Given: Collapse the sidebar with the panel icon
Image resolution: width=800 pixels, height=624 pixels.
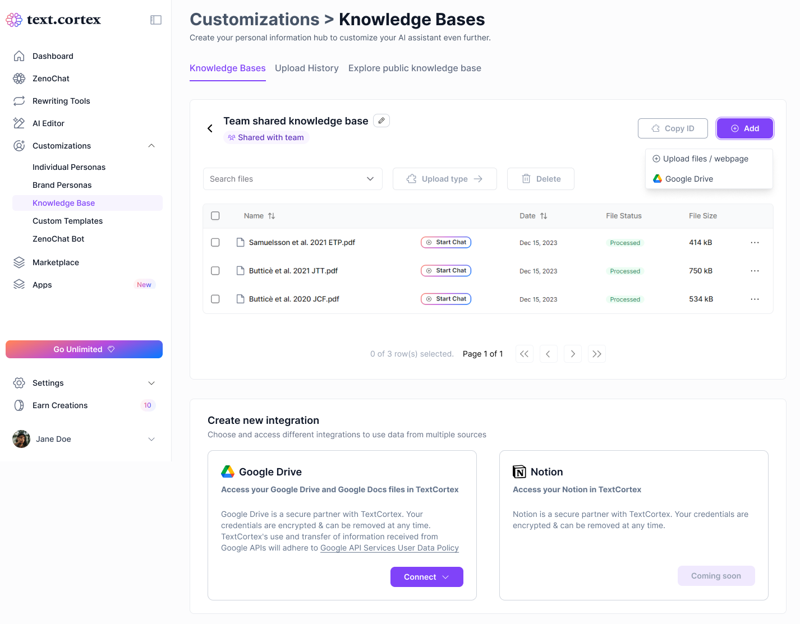Looking at the screenshot, I should (x=155, y=20).
